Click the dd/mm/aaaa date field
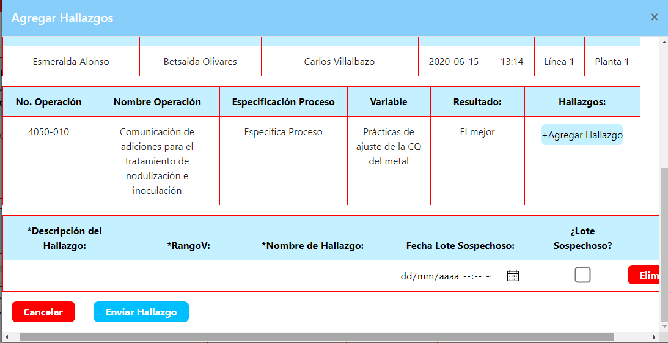 pos(445,276)
